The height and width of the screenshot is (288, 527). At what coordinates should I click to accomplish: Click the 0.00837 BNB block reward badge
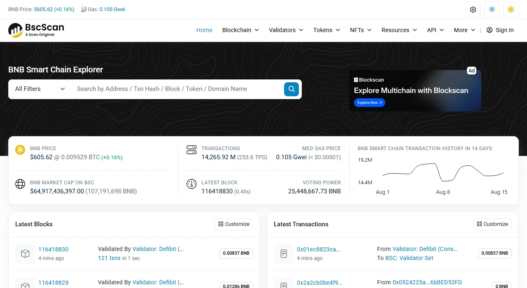(x=236, y=253)
